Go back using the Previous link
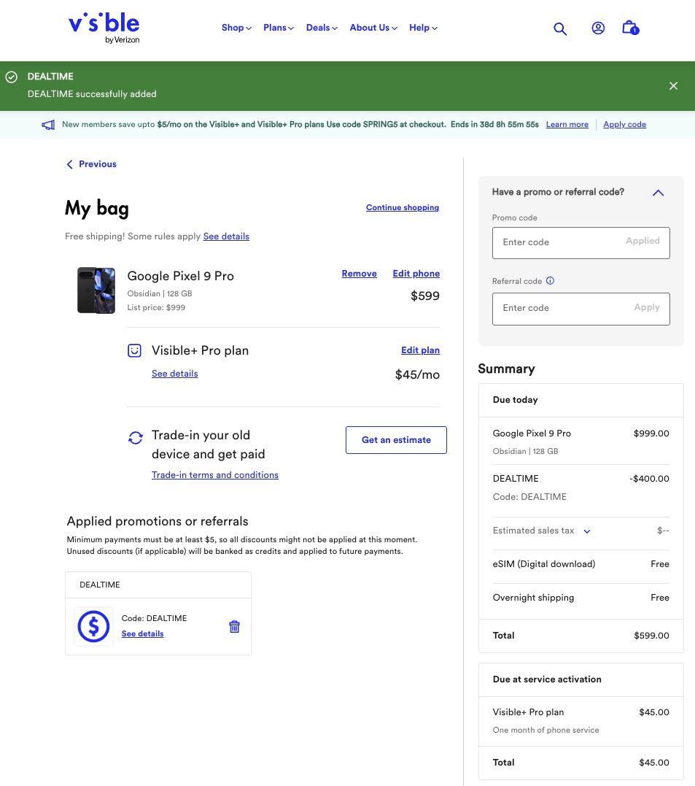 click(92, 164)
